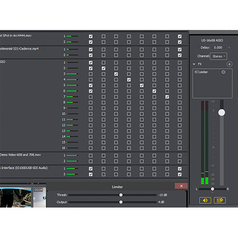The height and width of the screenshot is (238, 238).
Task: Uncheck ASIO channel 2 second column checkbox
Action: (103, 68)
